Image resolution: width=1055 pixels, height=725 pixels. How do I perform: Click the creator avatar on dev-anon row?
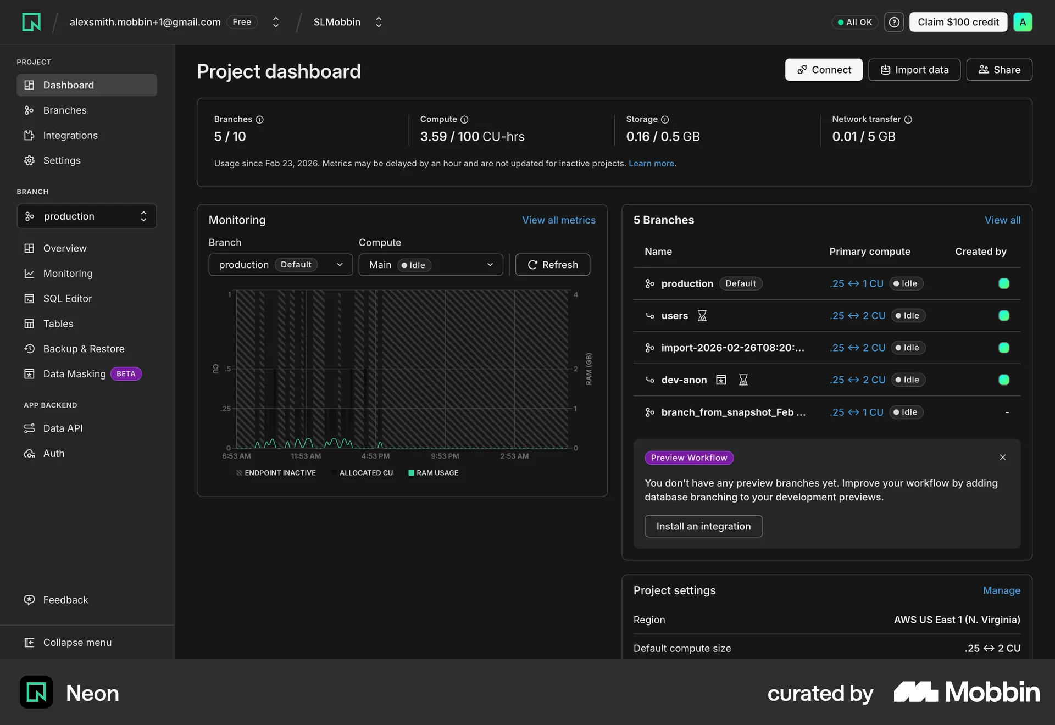click(1004, 380)
